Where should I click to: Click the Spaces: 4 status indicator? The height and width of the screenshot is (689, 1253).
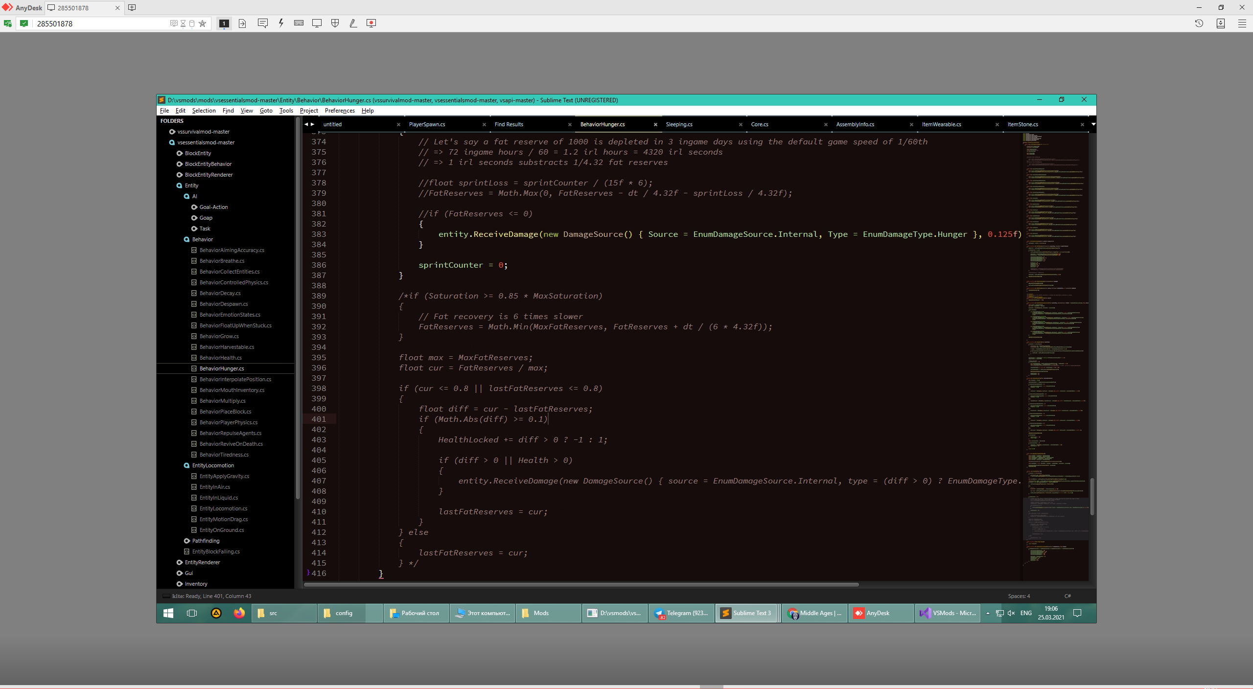click(1019, 596)
